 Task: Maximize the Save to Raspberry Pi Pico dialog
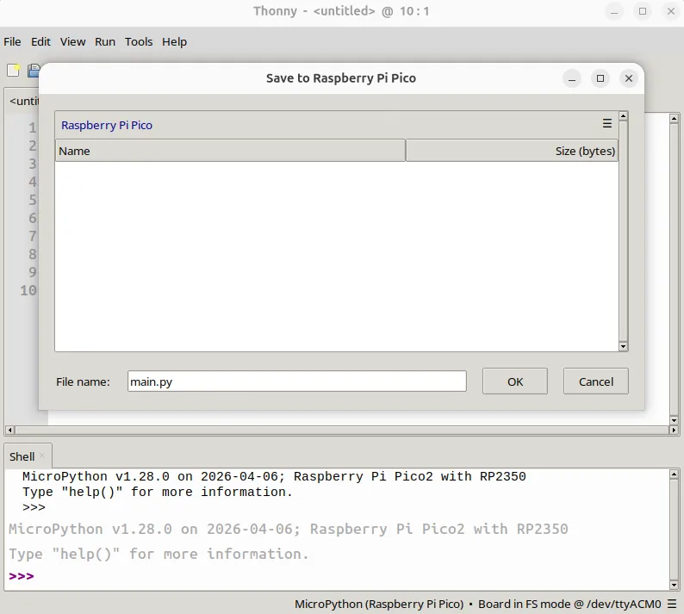(x=600, y=78)
